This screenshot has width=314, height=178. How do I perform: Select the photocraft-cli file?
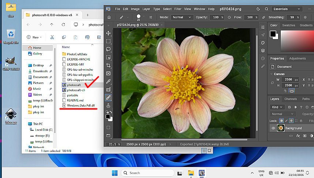click(x=76, y=90)
